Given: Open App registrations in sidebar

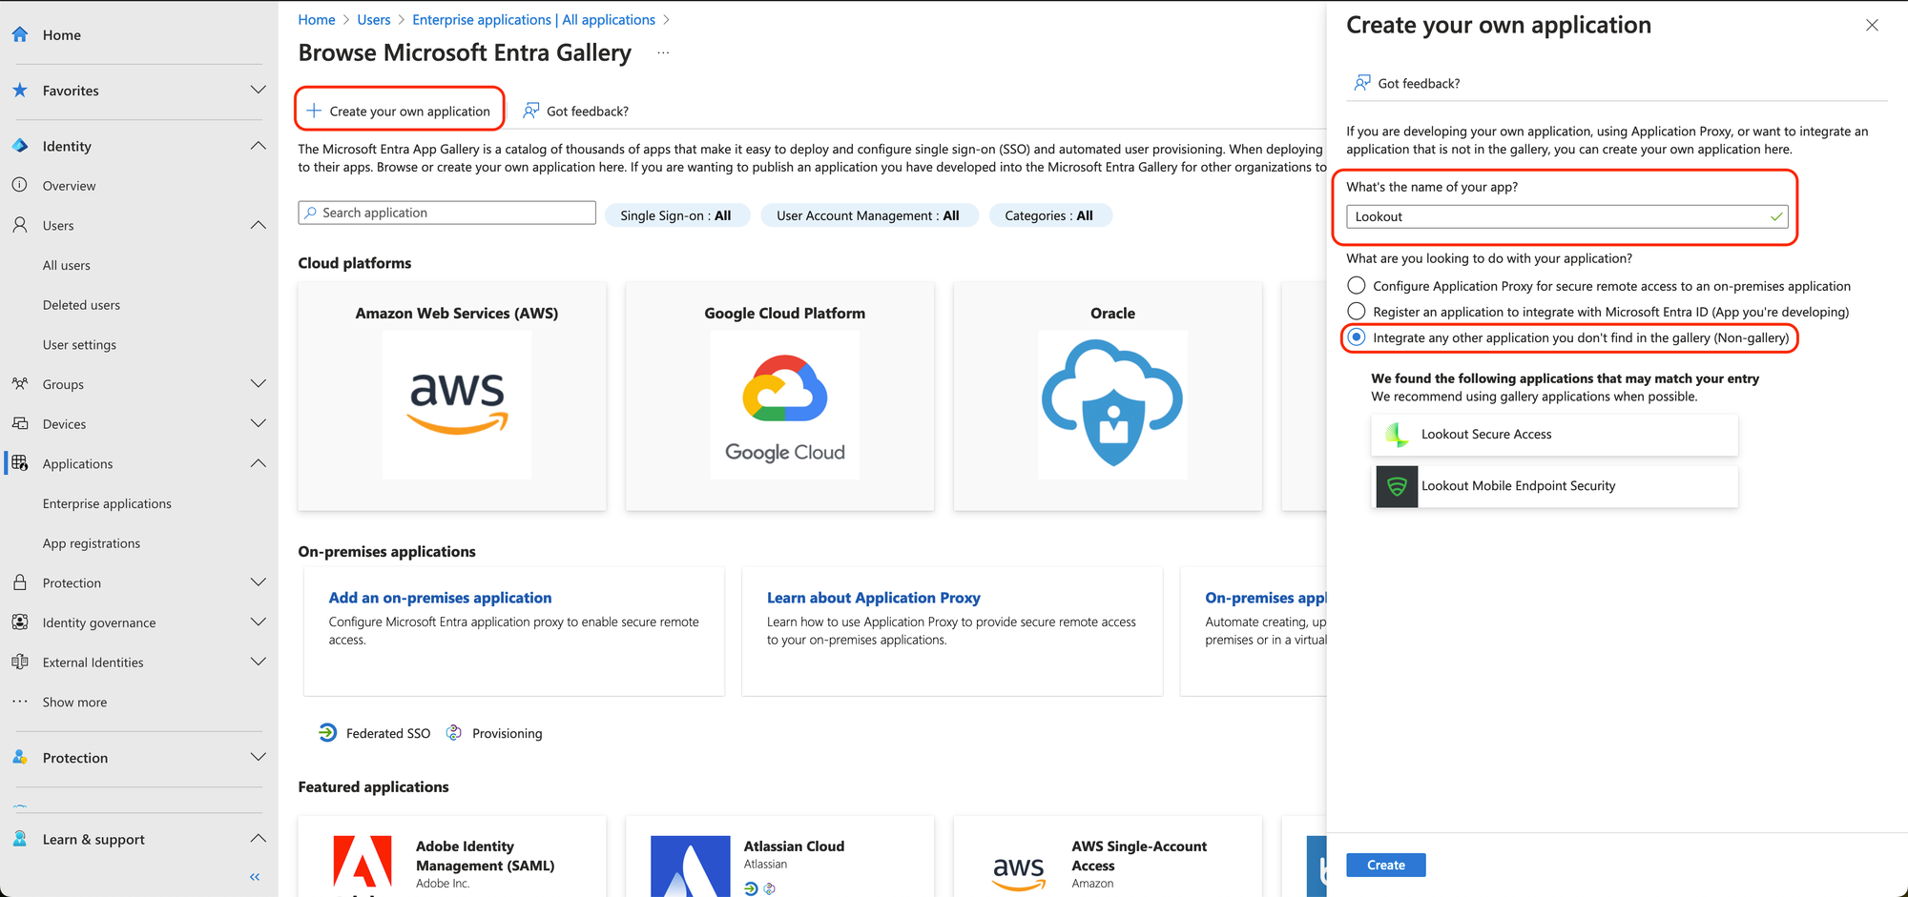Looking at the screenshot, I should [92, 543].
